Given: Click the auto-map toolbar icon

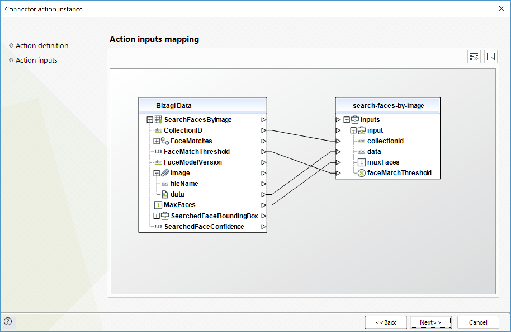Looking at the screenshot, I should 474,57.
